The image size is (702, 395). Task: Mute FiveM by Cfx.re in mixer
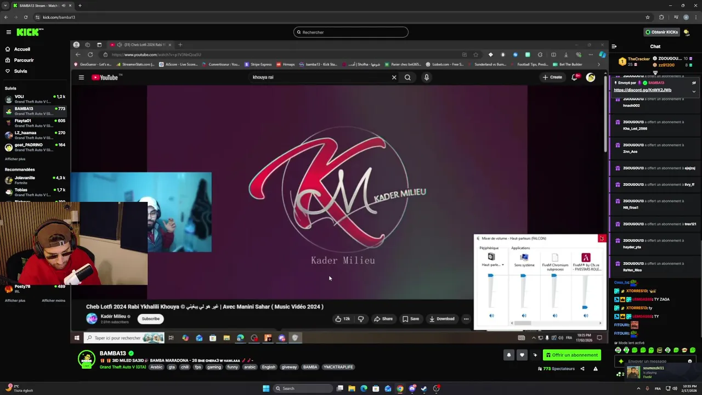tap(585, 315)
